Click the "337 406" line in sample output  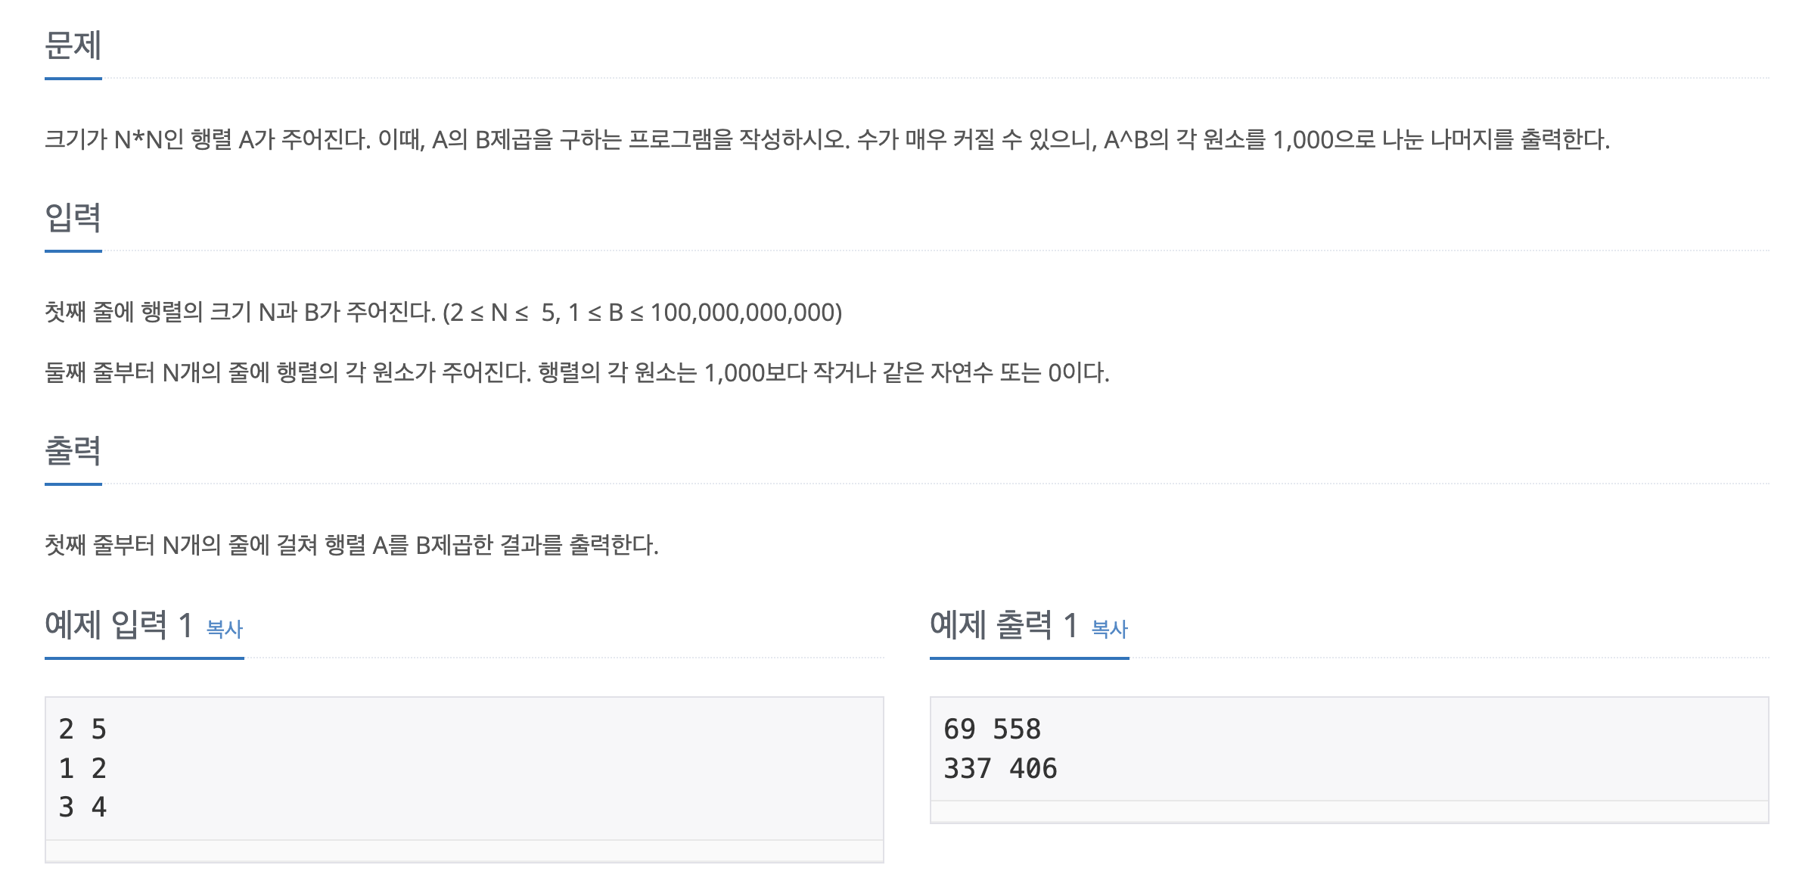click(1000, 769)
